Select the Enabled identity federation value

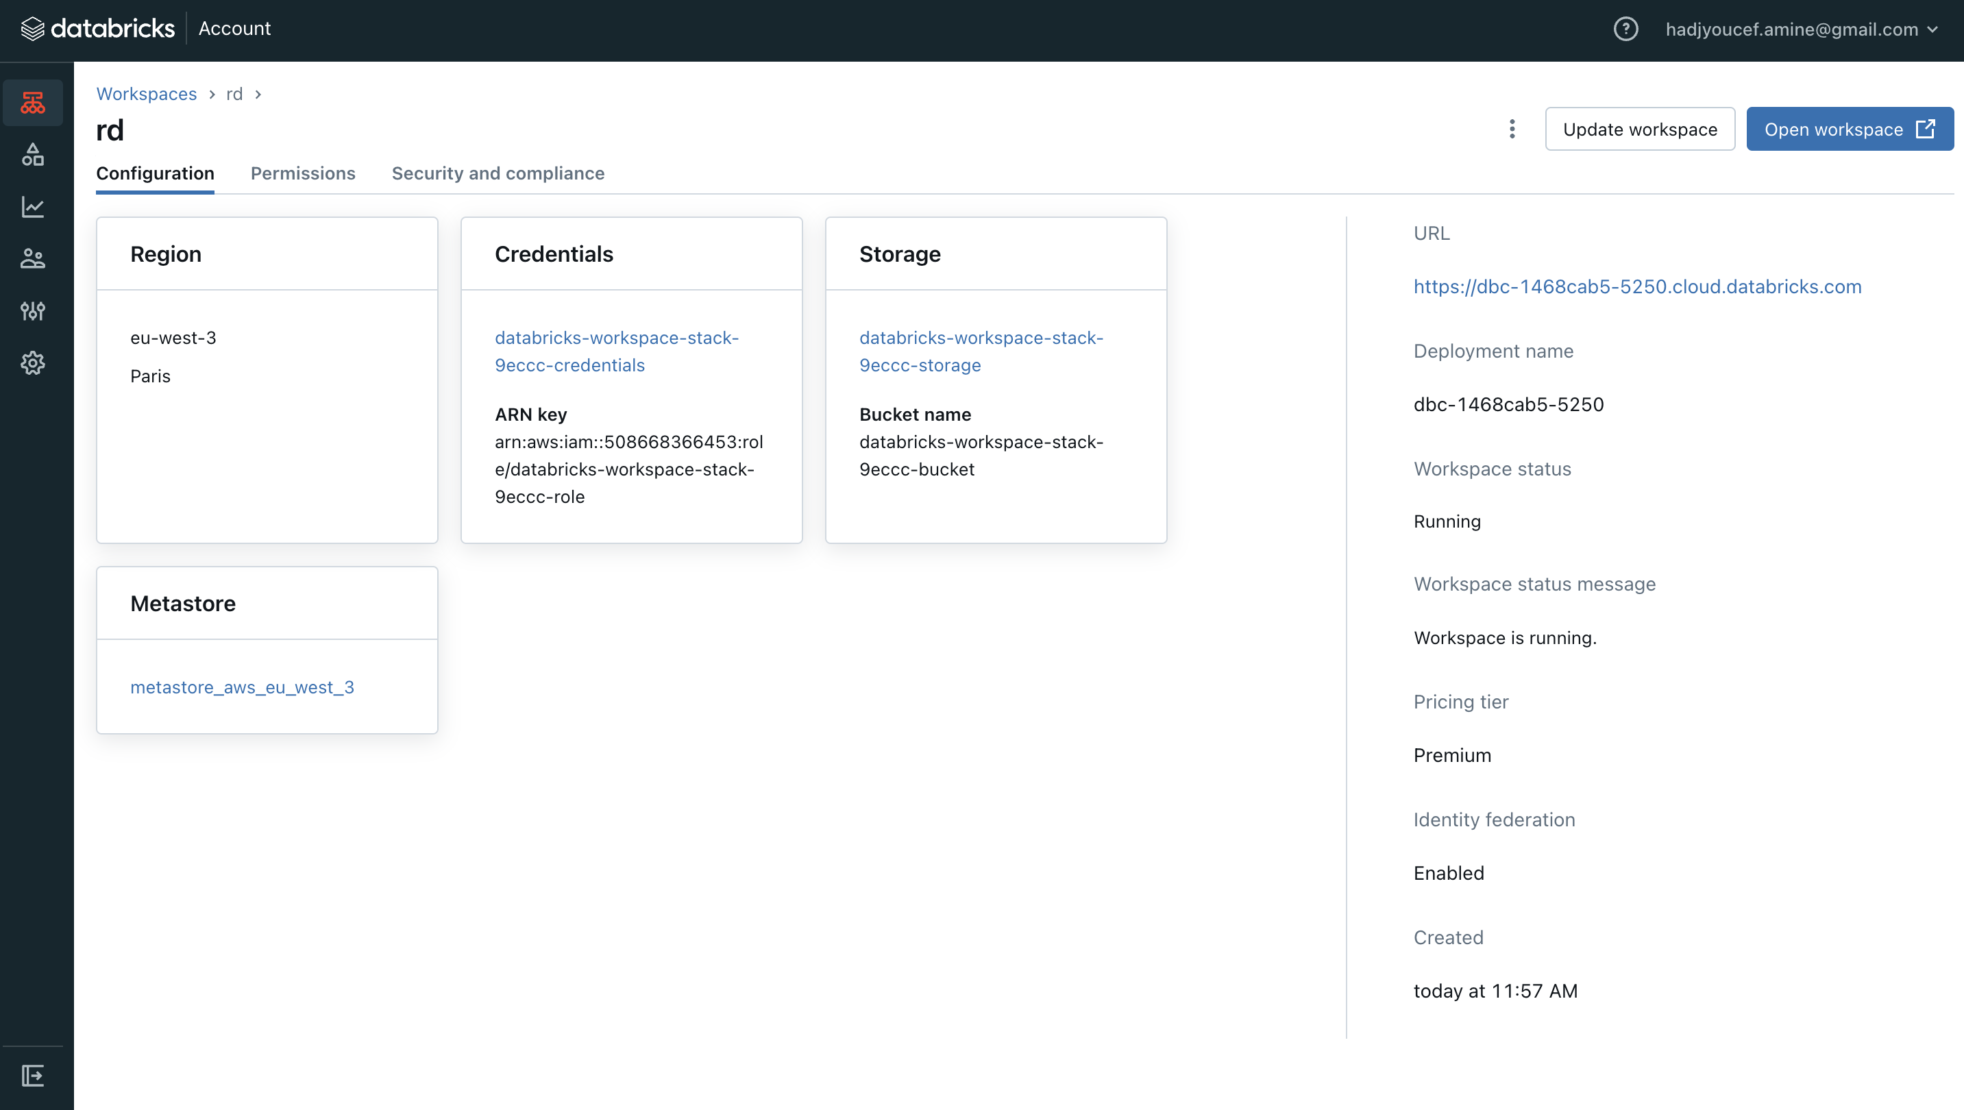(x=1449, y=873)
